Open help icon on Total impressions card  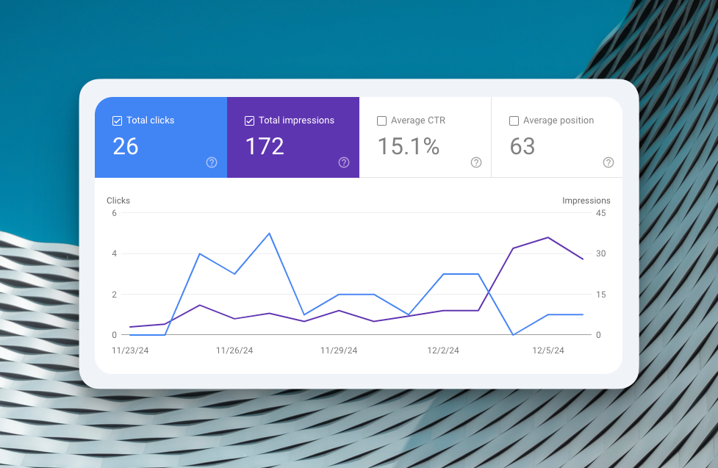tap(344, 162)
